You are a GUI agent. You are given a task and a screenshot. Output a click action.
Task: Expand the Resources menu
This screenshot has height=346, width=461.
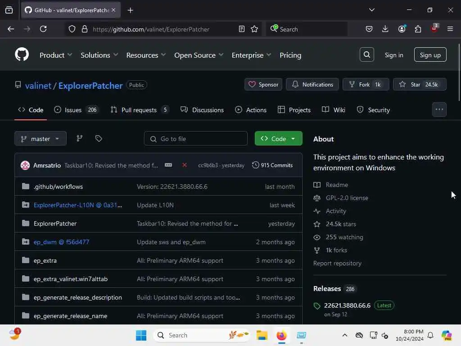click(x=146, y=55)
